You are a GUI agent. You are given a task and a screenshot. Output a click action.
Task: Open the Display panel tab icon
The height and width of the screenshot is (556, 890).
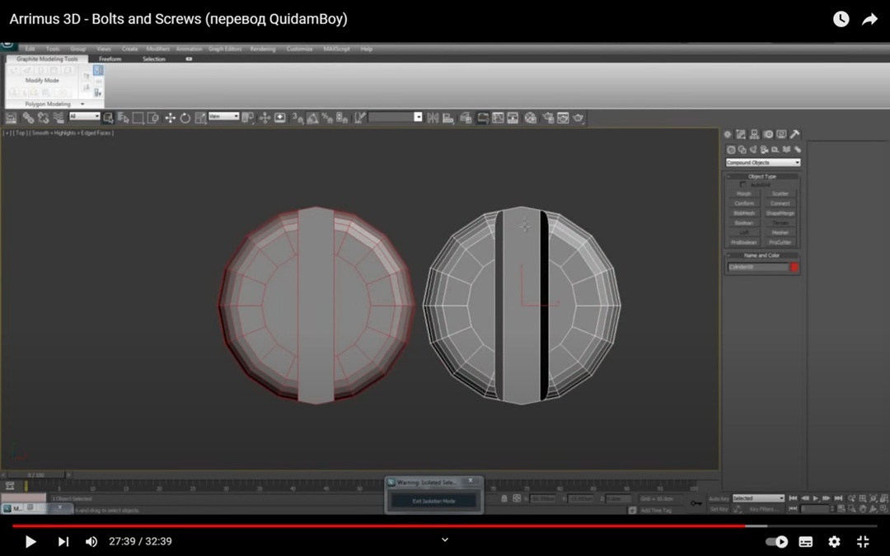click(x=781, y=134)
